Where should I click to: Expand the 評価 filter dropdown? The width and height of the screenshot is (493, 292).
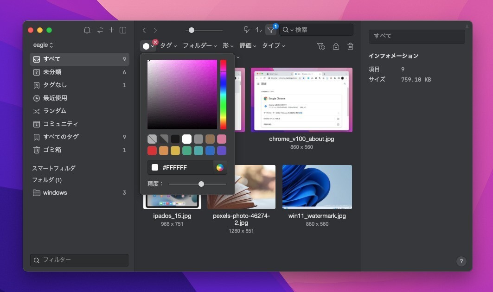[x=248, y=45]
